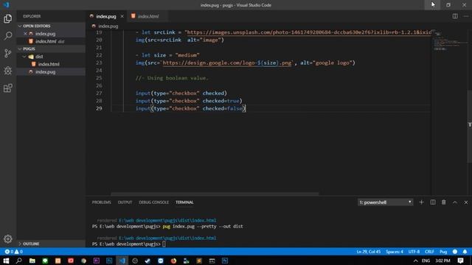The image size is (472, 265).
Task: Split the terminal pane
Action: [x=433, y=202]
